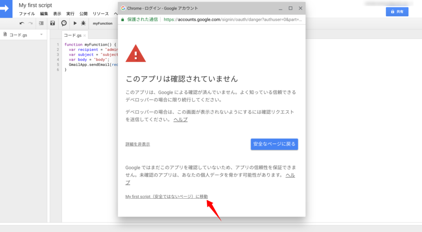Expand the コード.gs file dropdown arrow
The width and height of the screenshot is (422, 232).
pyautogui.click(x=41, y=35)
